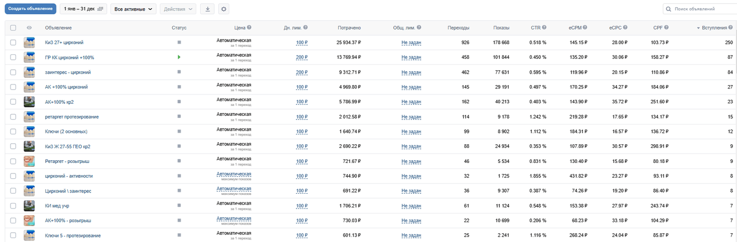This screenshot has width=737, height=242.
Task: Click the stopped status icon of КиЗ 27+ цирконий
Action: click(x=179, y=42)
